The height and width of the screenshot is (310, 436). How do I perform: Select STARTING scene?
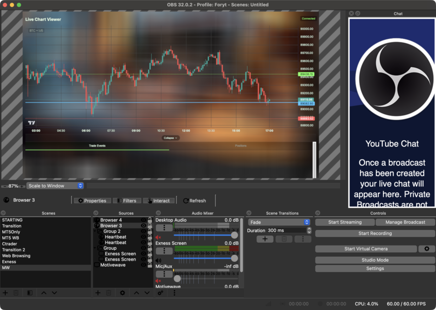(46, 220)
